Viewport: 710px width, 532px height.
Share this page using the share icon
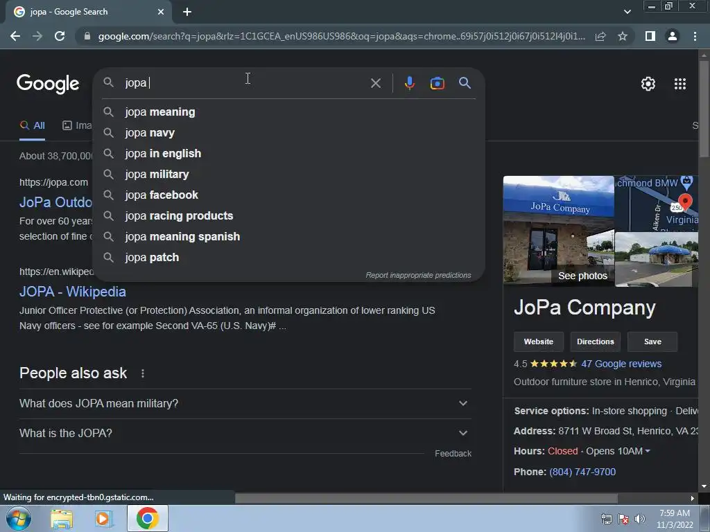coord(600,36)
